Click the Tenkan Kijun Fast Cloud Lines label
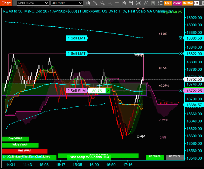Viewport: 204px width, 169px height. tap(29, 157)
